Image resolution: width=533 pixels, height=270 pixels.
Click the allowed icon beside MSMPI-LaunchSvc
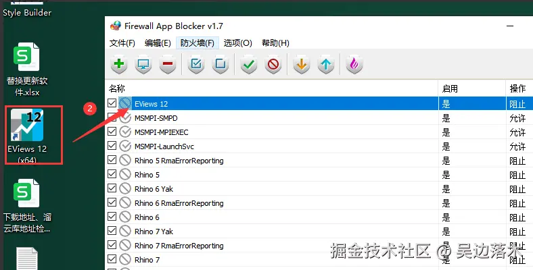[x=125, y=146]
